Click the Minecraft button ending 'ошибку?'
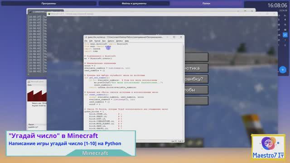 196,79
